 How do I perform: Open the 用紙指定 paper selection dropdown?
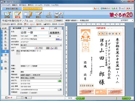pos(41,75)
